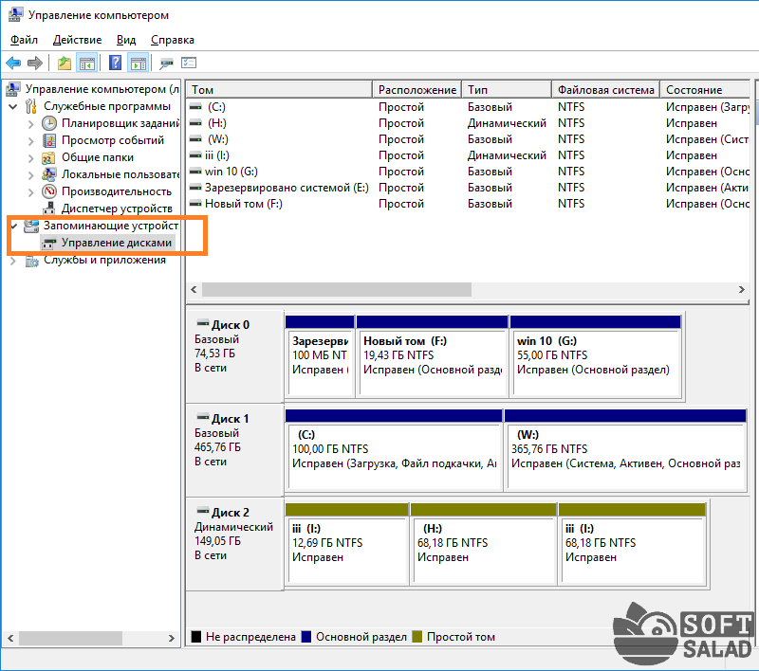Viewport: 759px width, 671px height.
Task: Select Диспетчер устройств in the tree
Action: click(117, 209)
